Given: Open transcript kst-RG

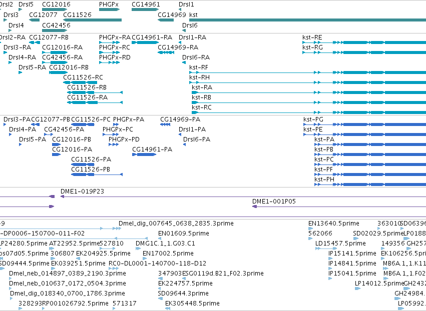Looking at the screenshot, I should coord(313,47).
